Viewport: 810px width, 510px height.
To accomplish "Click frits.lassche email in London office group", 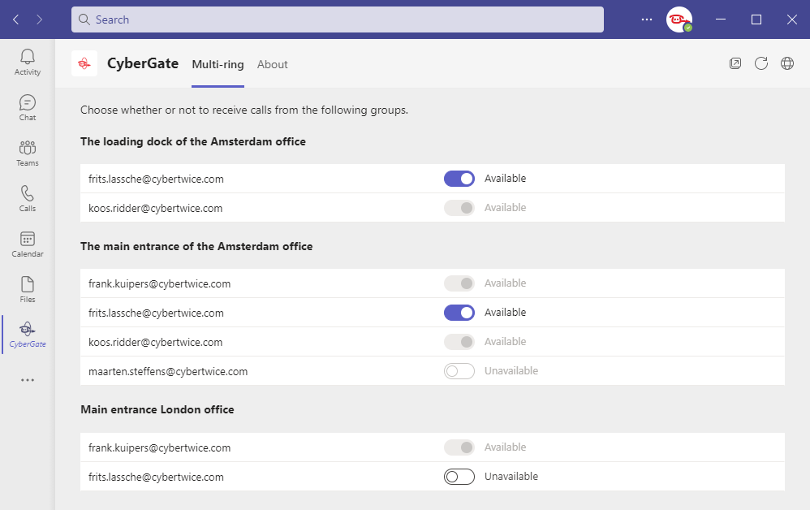I will (x=156, y=477).
